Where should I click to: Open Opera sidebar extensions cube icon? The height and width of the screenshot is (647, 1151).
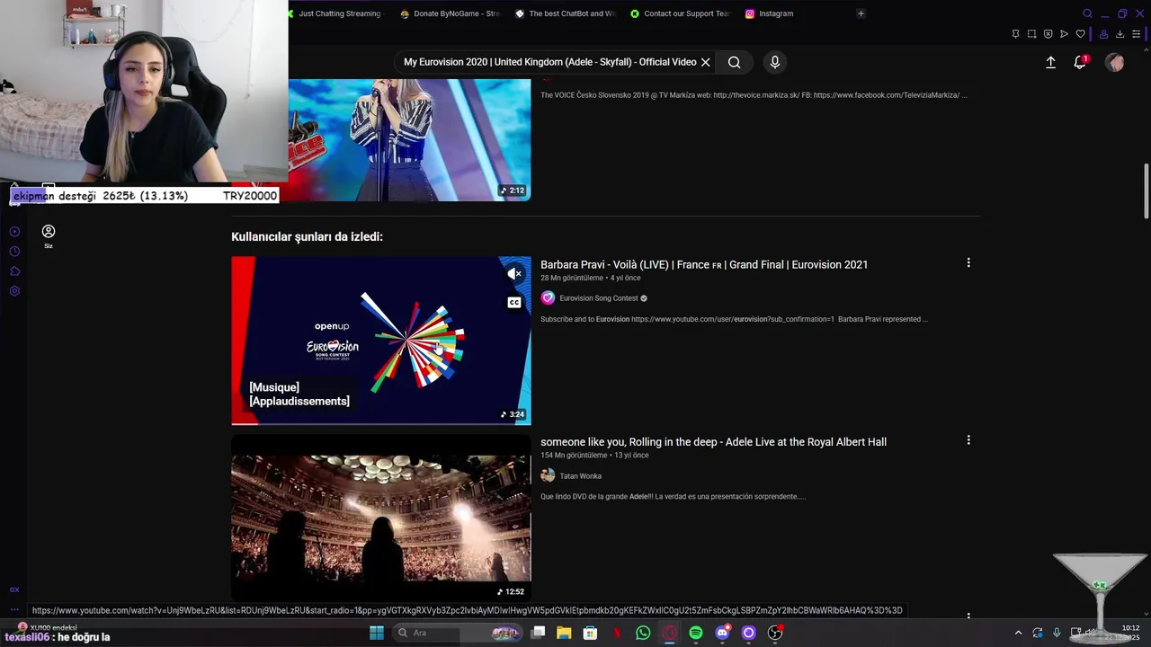click(14, 271)
